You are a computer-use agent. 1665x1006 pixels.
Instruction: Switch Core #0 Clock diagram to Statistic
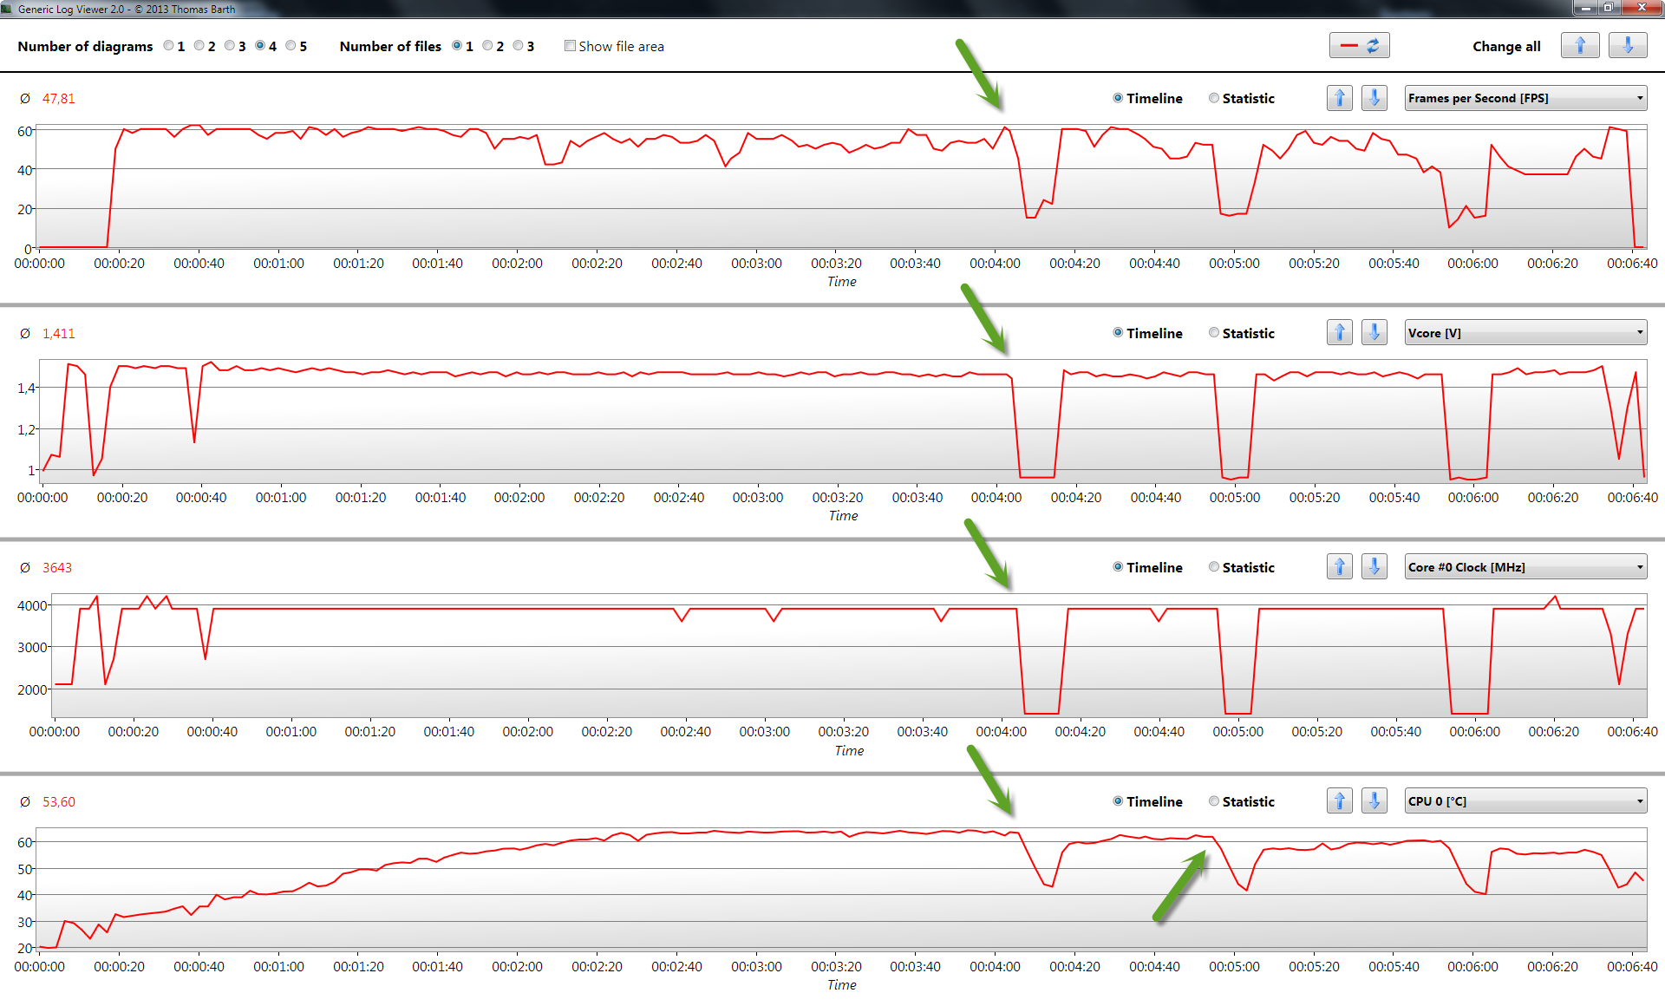coord(1214,567)
